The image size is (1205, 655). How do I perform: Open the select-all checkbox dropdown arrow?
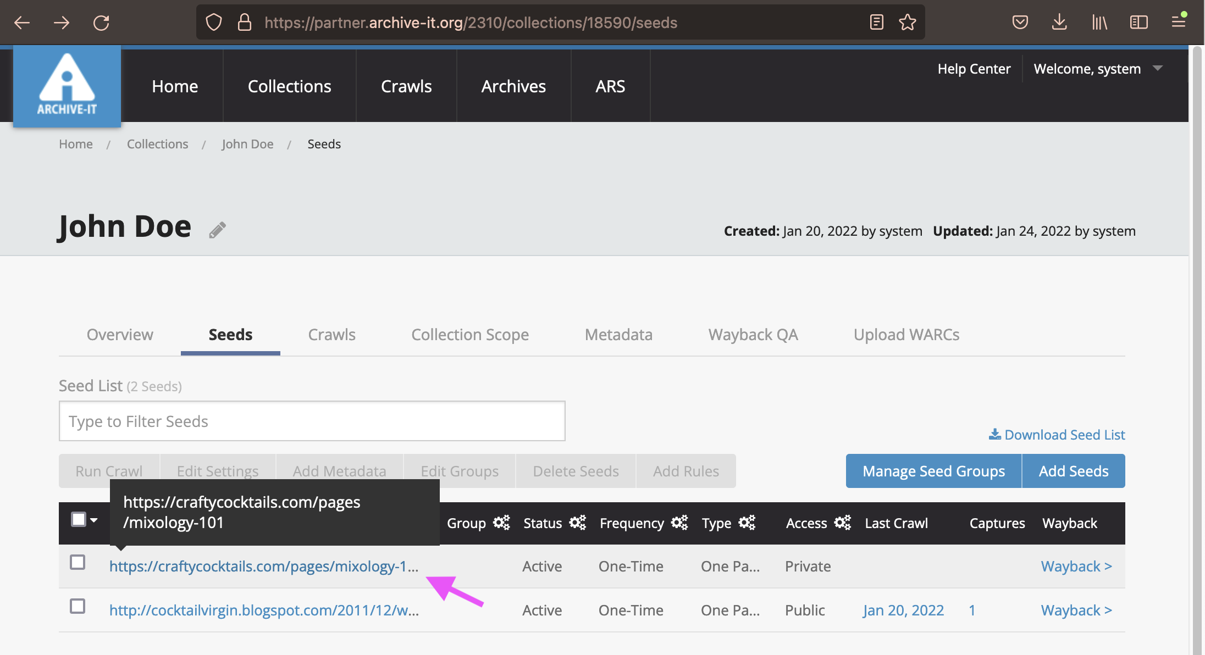pos(94,520)
